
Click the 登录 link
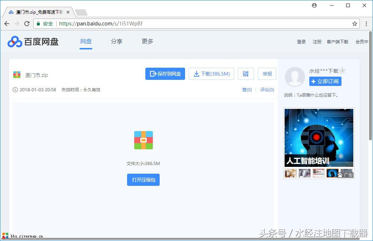[x=301, y=42]
